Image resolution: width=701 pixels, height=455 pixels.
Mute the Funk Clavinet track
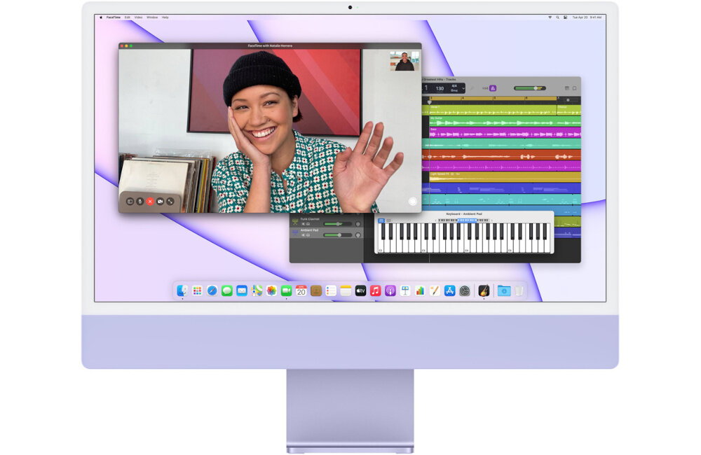pos(302,224)
